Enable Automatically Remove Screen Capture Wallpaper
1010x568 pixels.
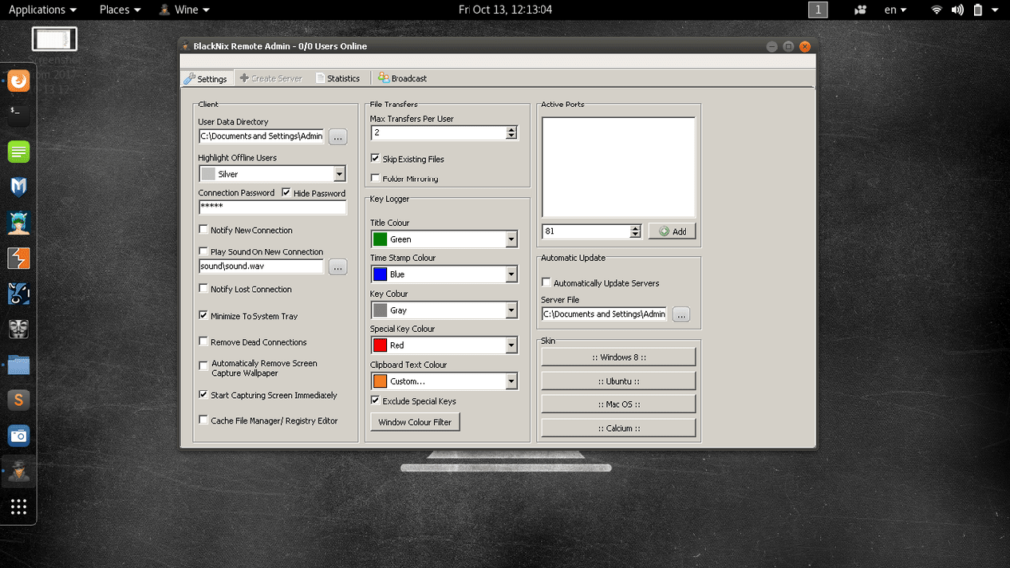(203, 365)
